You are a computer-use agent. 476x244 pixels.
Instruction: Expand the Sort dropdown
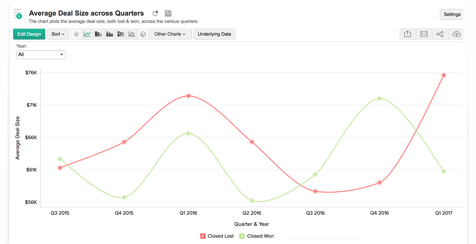coord(58,34)
